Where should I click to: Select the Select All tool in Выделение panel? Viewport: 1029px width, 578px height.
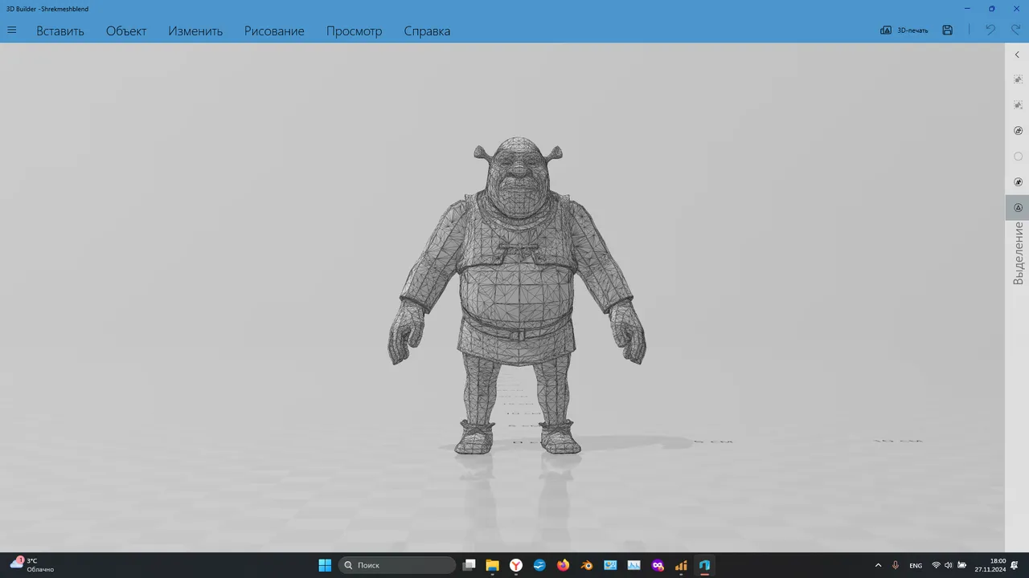click(x=1018, y=79)
